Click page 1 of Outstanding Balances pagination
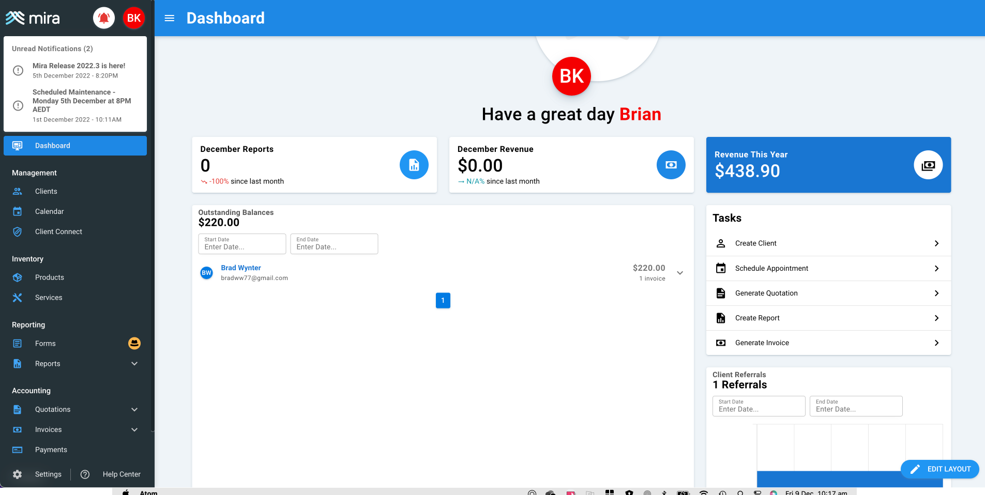Image resolution: width=985 pixels, height=495 pixels. (443, 300)
